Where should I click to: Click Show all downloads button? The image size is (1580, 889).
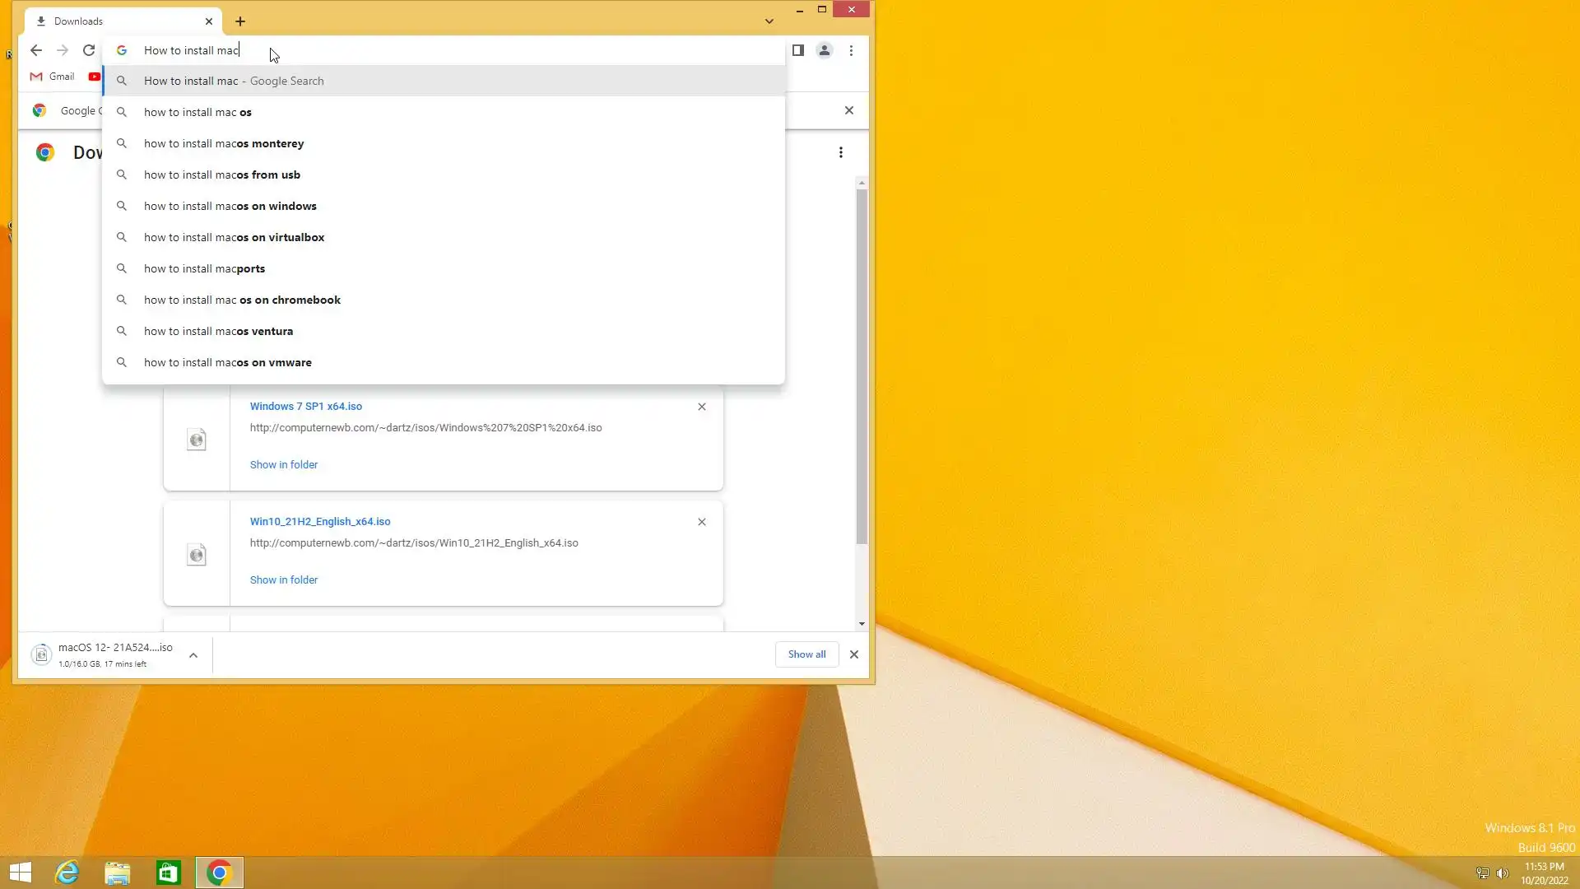coord(806,654)
